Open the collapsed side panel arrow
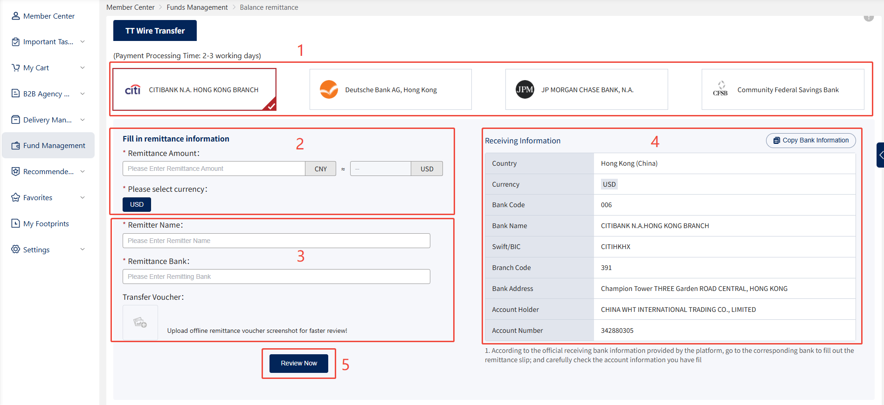The height and width of the screenshot is (405, 884). 880,155
